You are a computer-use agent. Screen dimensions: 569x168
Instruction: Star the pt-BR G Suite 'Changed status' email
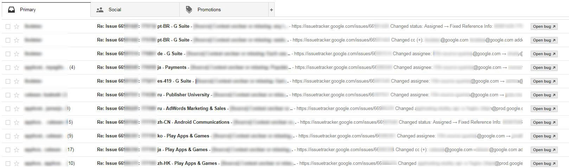(x=17, y=26)
